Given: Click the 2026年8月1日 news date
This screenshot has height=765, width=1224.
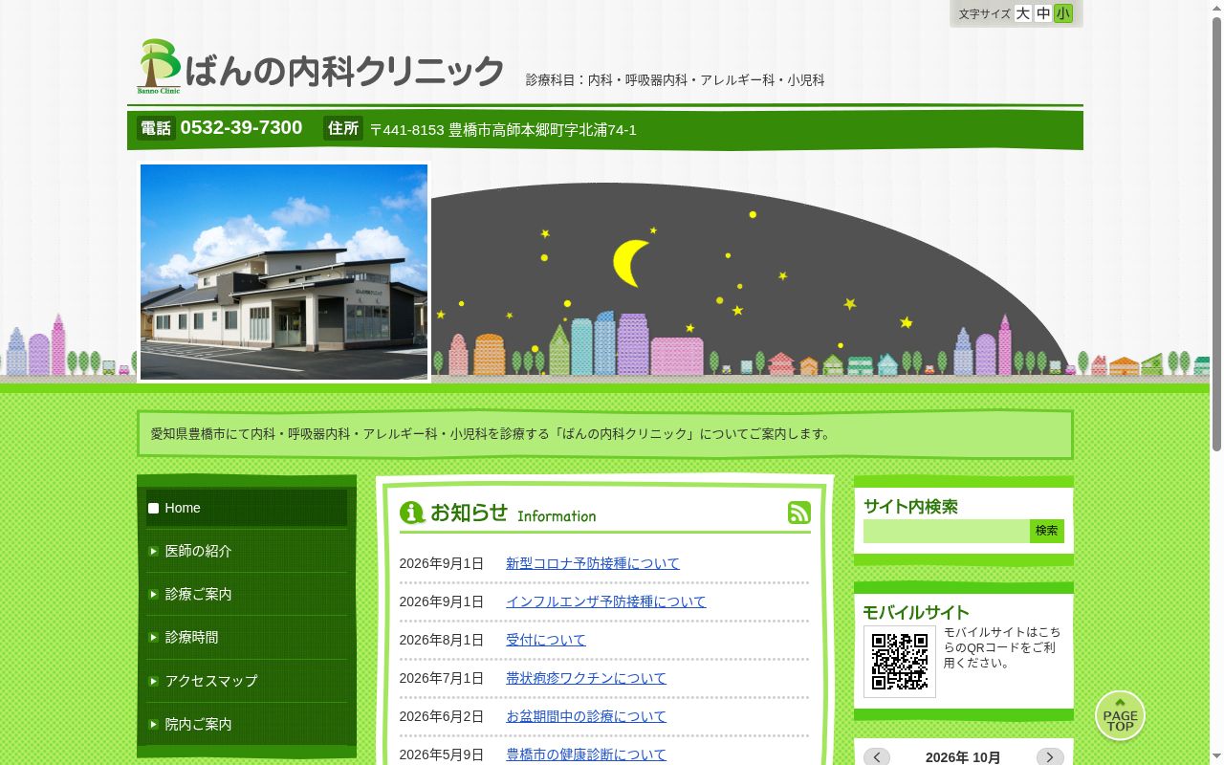Looking at the screenshot, I should pos(442,640).
